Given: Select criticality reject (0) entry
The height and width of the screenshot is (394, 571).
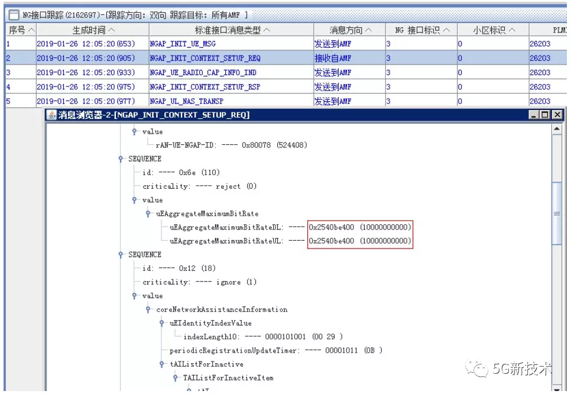Looking at the screenshot, I should click(200, 186).
